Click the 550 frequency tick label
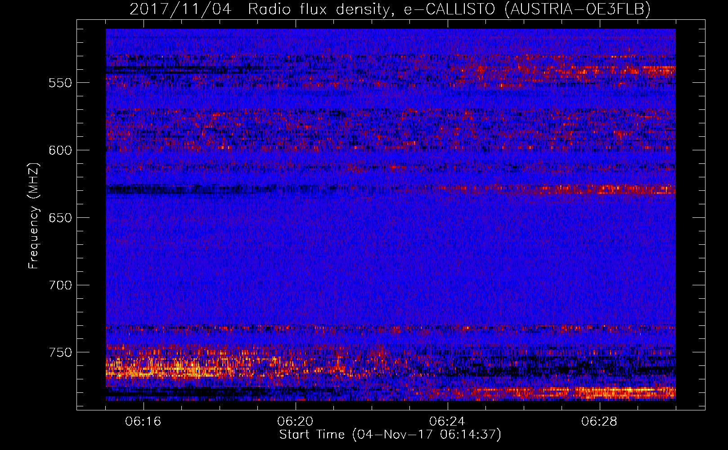 (x=60, y=83)
